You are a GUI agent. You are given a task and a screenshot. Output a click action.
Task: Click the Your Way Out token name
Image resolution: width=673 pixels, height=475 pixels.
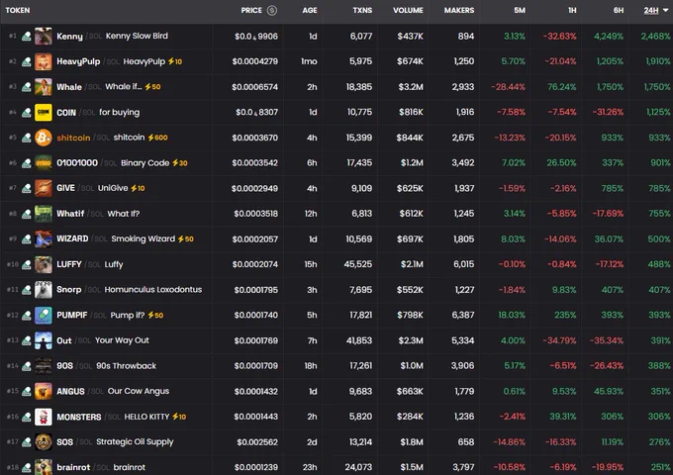[x=122, y=340]
